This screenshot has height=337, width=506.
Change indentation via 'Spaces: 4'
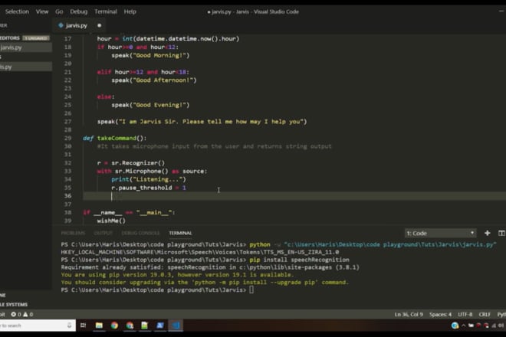click(440, 314)
